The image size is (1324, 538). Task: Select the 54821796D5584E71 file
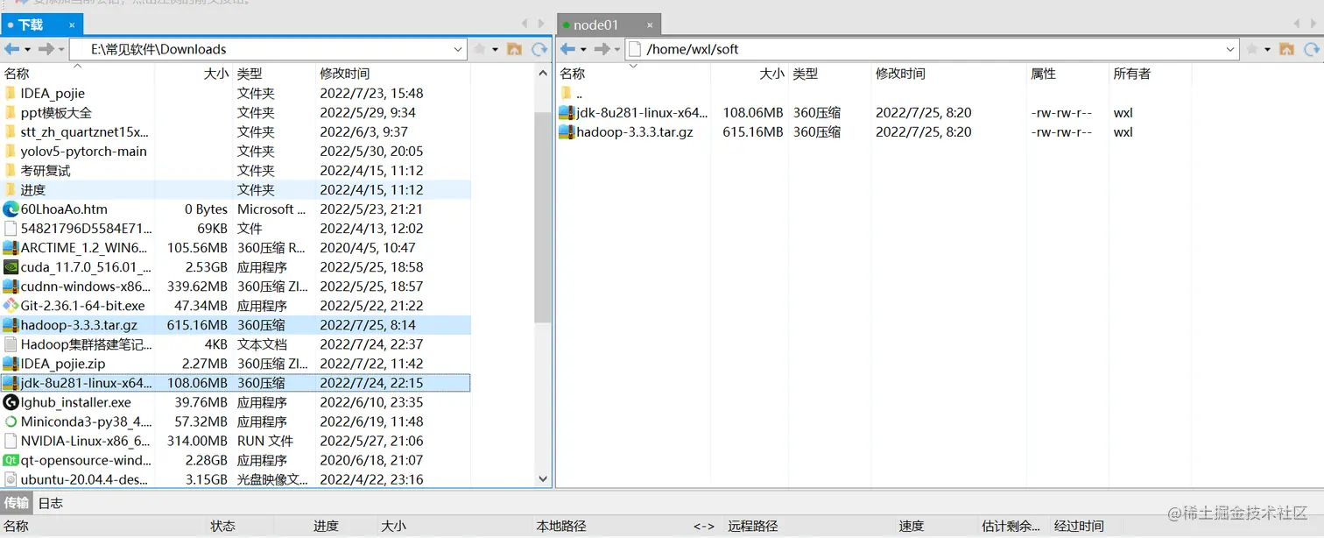tap(86, 229)
